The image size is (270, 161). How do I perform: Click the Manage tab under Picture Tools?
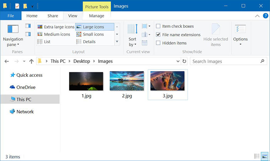[96, 16]
